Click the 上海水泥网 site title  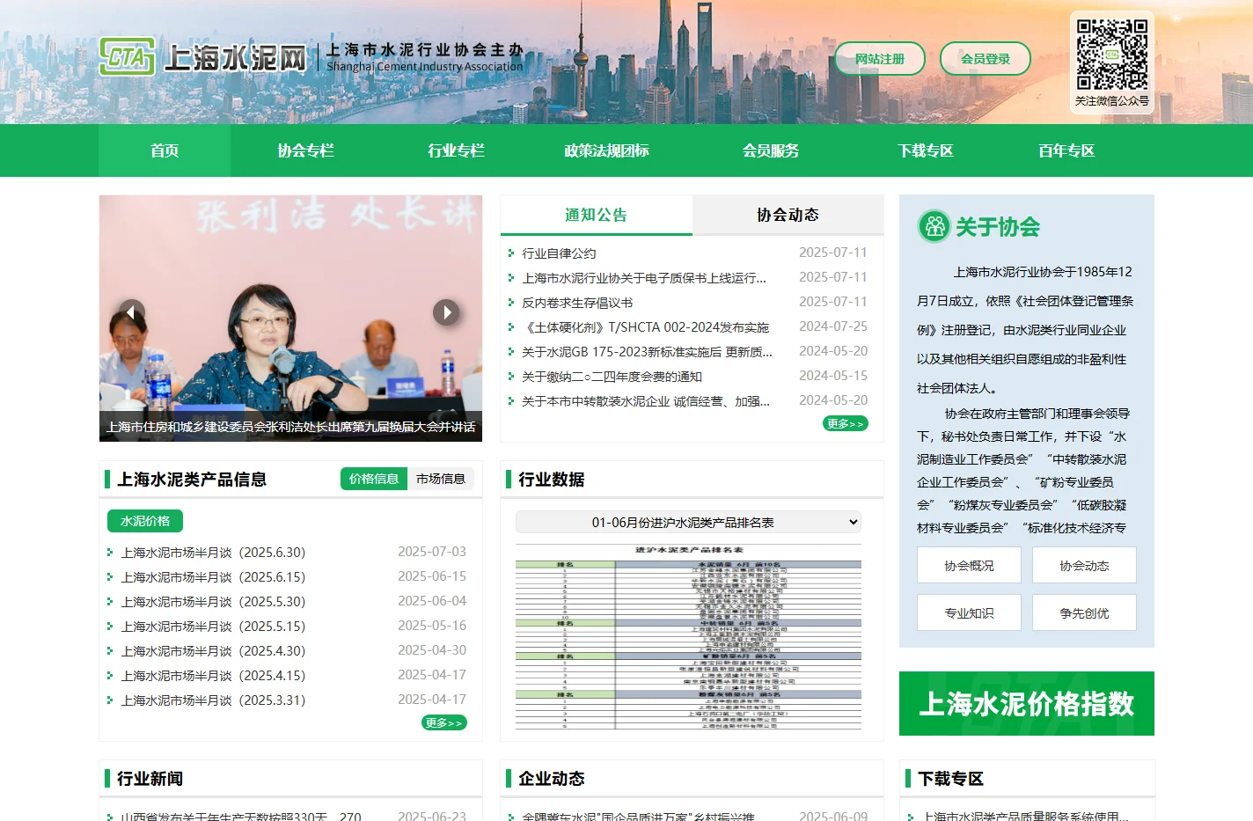[235, 58]
